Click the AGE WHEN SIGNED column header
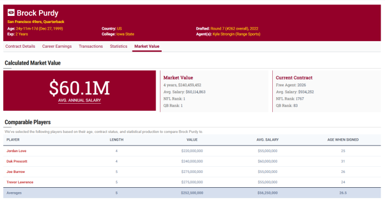Image resolution: width=385 pixels, height=202 pixels. 343,140
